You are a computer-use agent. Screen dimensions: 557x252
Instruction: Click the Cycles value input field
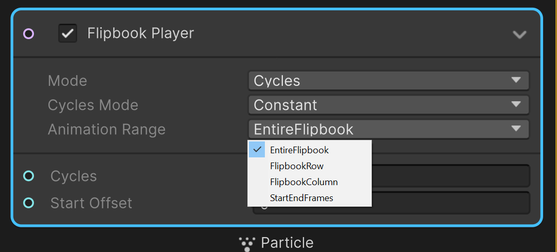450,176
